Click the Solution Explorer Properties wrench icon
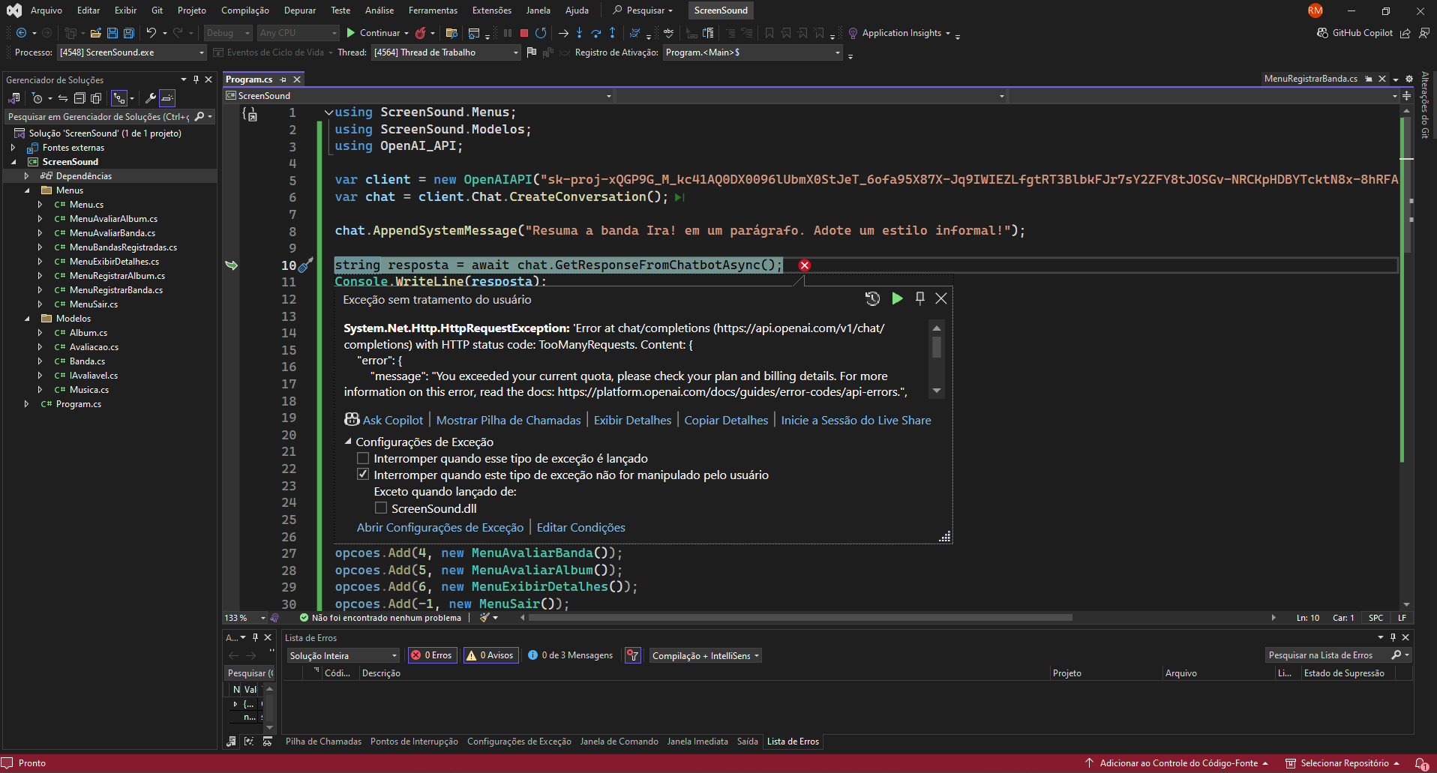Screen dimensions: 1437x773 tap(151, 98)
